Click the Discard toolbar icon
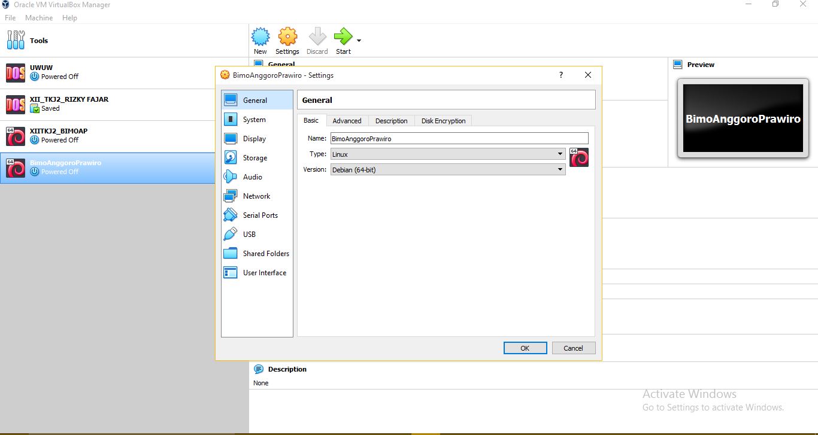818x435 pixels. (x=317, y=37)
